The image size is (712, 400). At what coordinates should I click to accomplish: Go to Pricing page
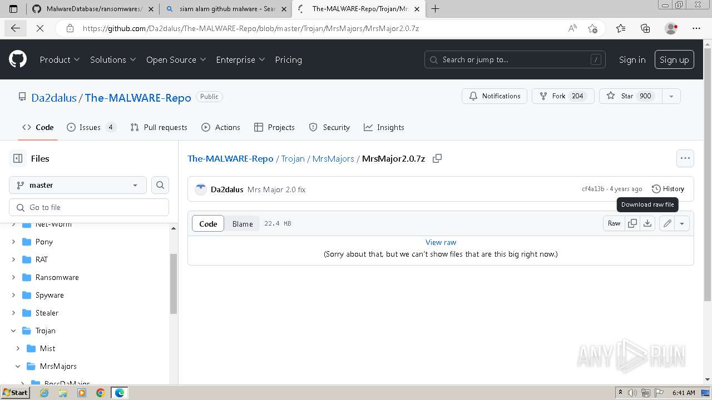288,59
